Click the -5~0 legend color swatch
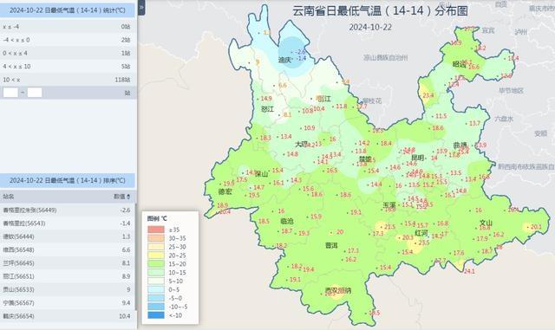Screen dimensions: 555x330 click(x=156, y=298)
